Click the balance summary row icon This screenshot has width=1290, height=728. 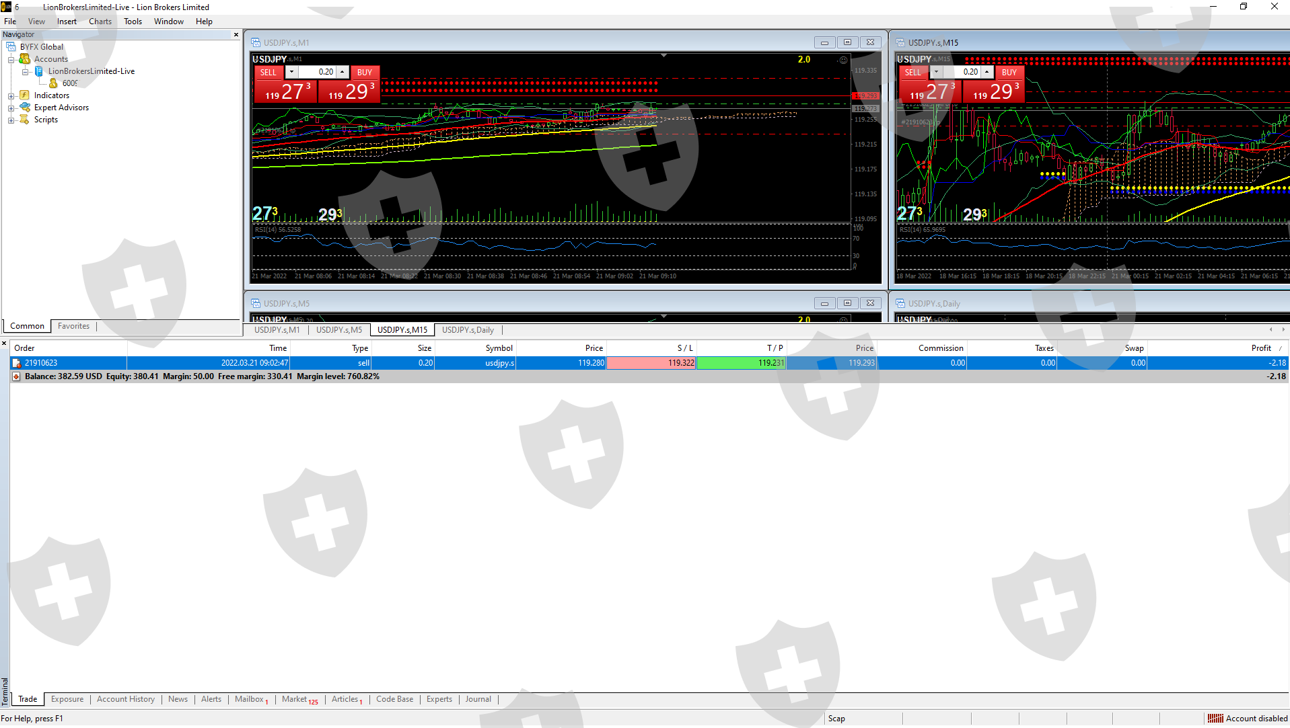pyautogui.click(x=16, y=376)
